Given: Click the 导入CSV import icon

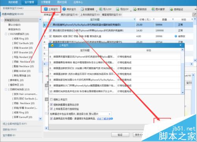Looking at the screenshot, I should click(x=100, y=9).
